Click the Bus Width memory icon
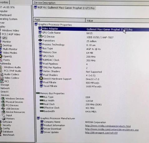 pyautogui.click(x=41, y=100)
